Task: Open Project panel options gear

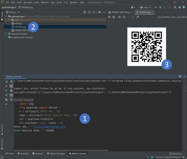Action: 99,12
